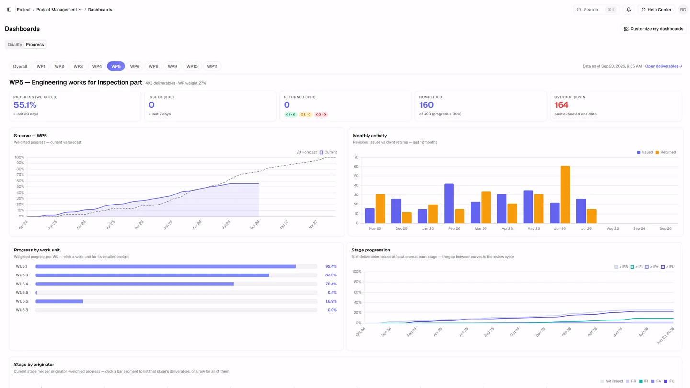The image size is (690, 388).
Task: Click the RO user avatar
Action: point(683,10)
